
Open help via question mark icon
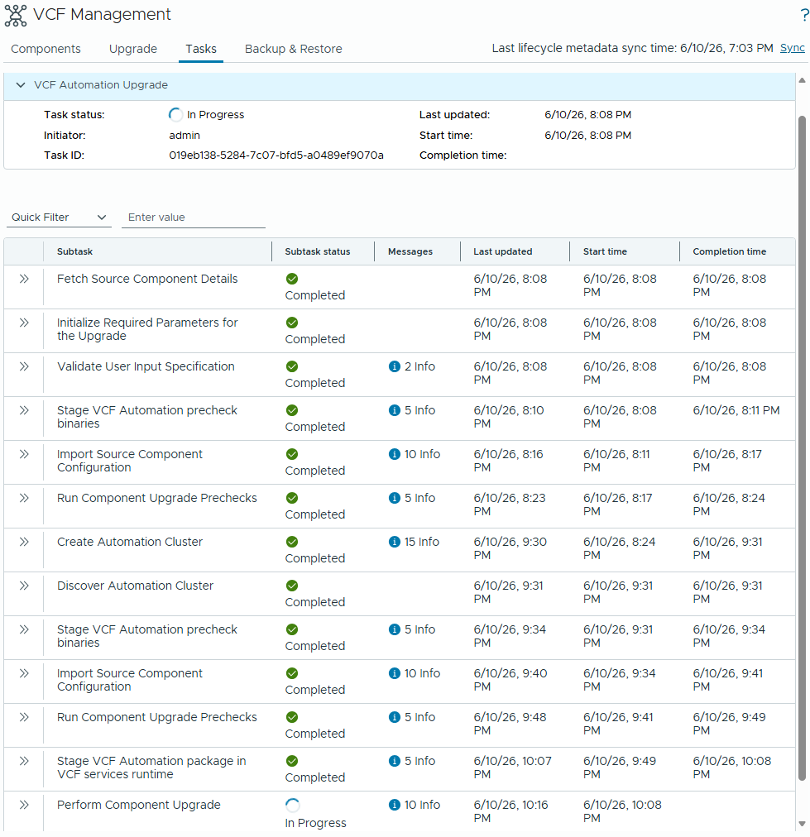[x=804, y=15]
